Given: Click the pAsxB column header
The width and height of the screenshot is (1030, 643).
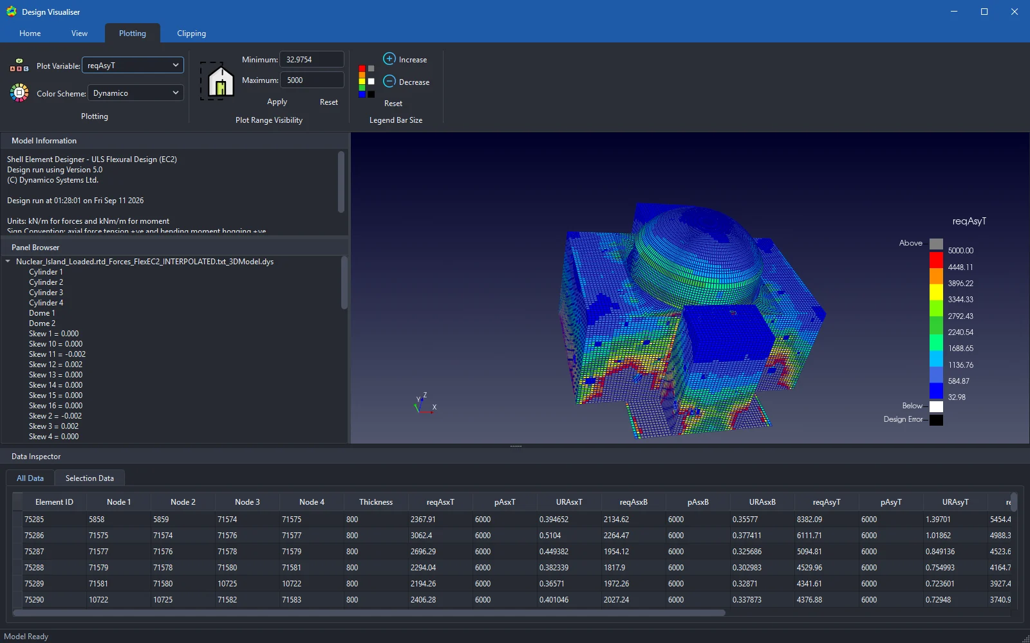Looking at the screenshot, I should [698, 502].
